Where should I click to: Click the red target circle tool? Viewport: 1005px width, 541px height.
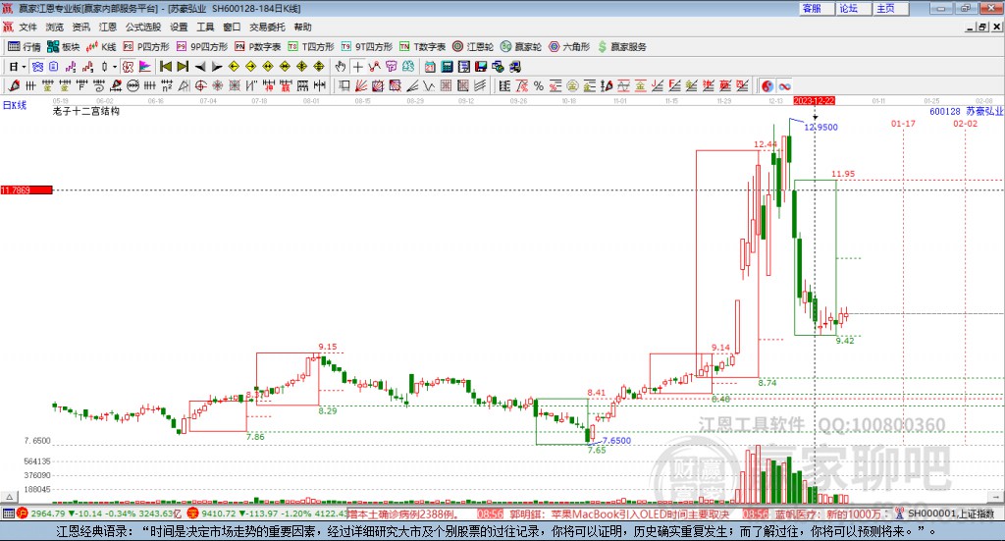click(x=200, y=85)
